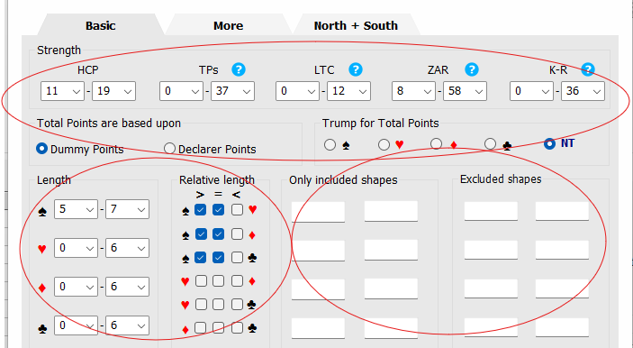Expand ZAR maximum dropdown showing 58

click(x=465, y=91)
